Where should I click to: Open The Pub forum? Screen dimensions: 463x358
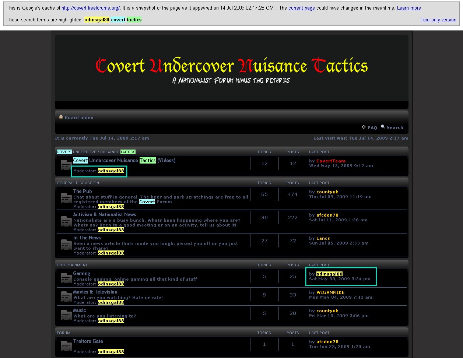[83, 191]
